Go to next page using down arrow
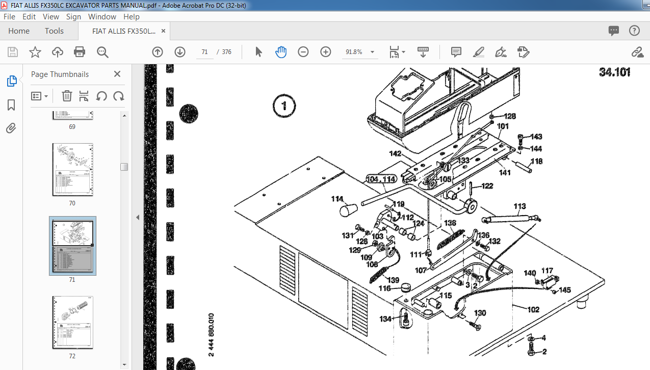The height and width of the screenshot is (370, 650). (180, 52)
